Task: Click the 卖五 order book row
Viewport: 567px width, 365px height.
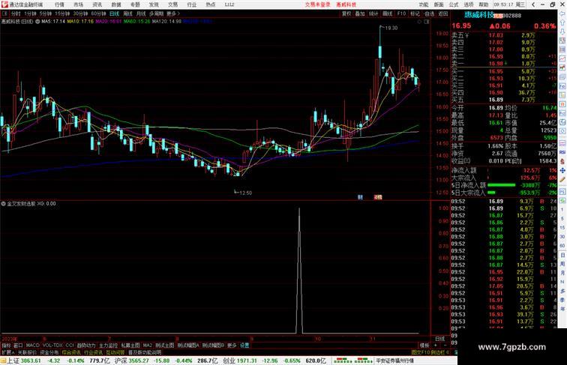Action: pos(503,35)
